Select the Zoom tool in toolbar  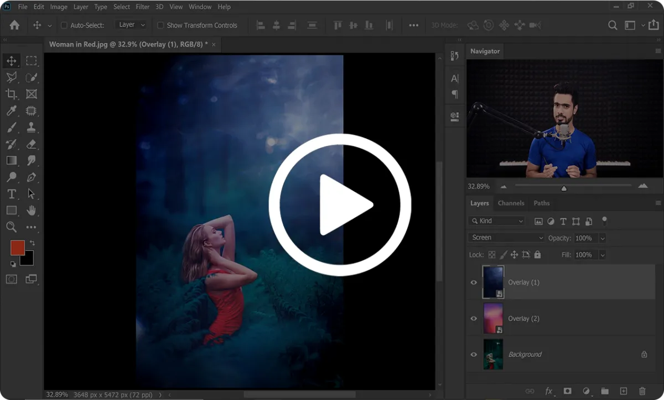[11, 227]
